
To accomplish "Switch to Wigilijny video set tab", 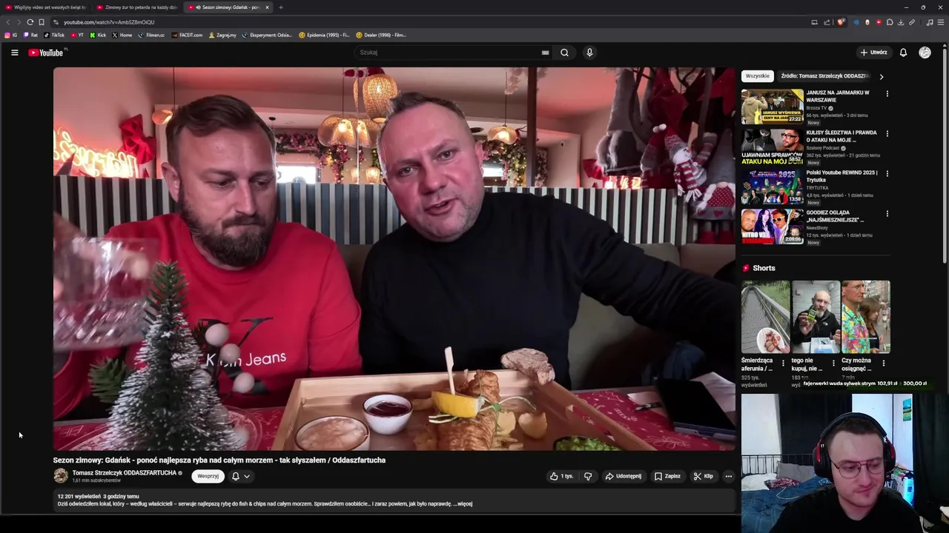I will [45, 7].
